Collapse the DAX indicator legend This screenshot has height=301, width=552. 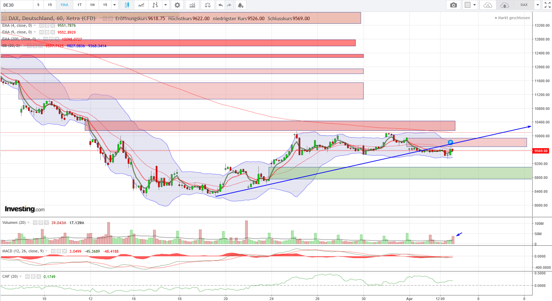(5, 18)
